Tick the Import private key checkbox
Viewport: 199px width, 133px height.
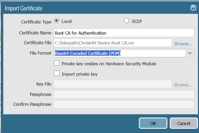57,74
